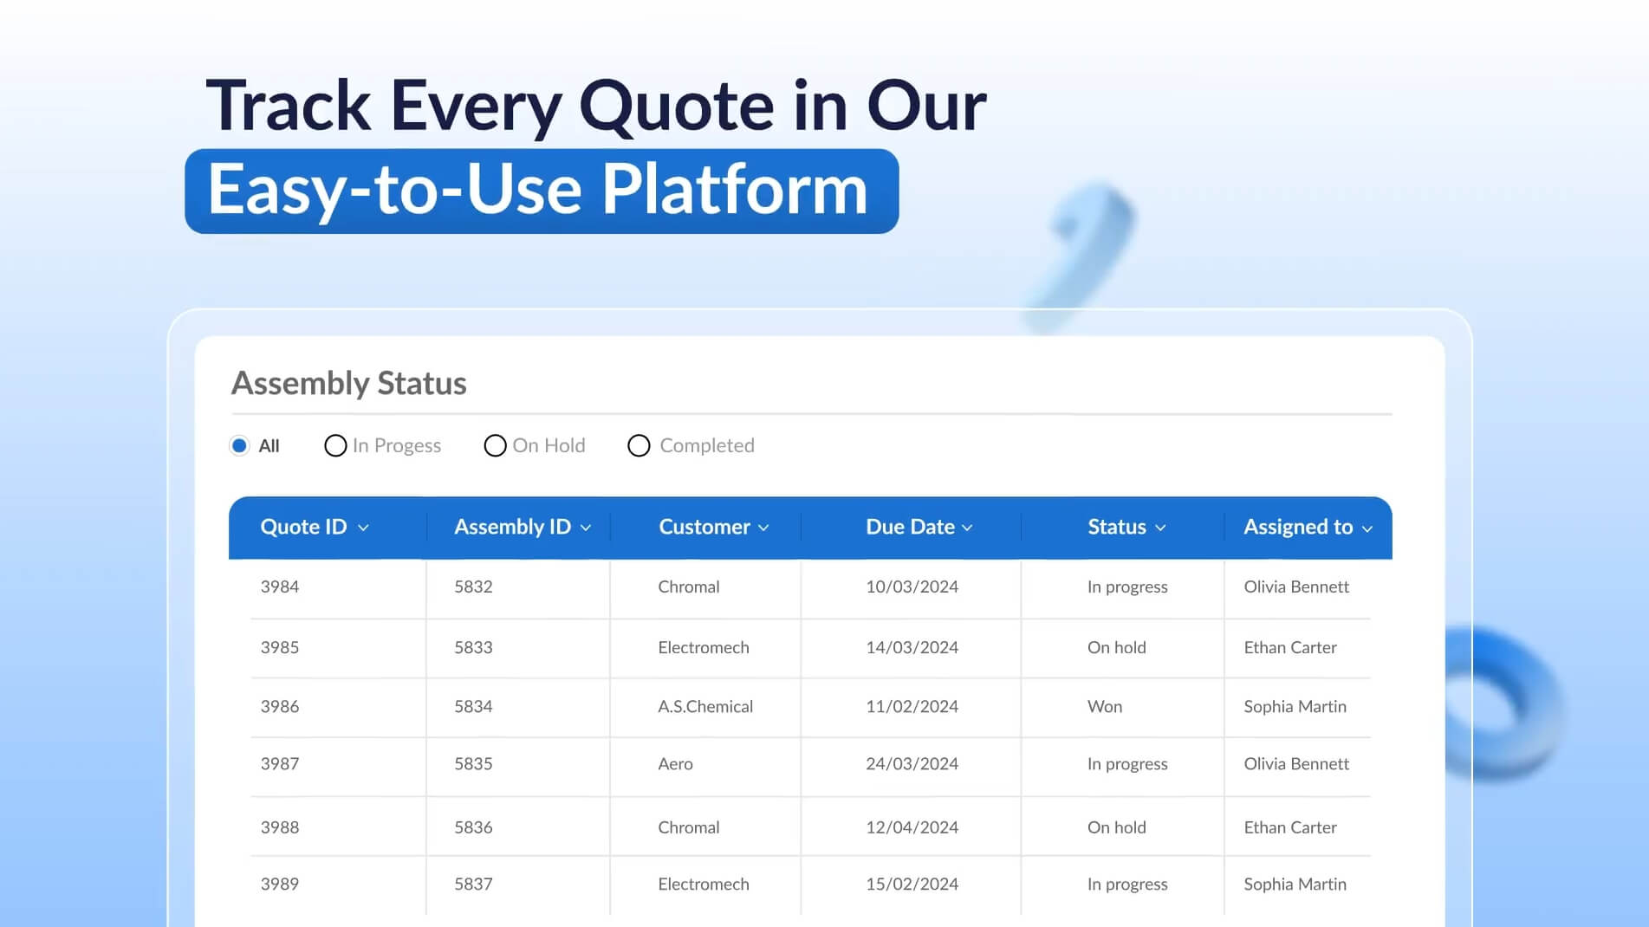Select the In Progess radio filter

[335, 445]
